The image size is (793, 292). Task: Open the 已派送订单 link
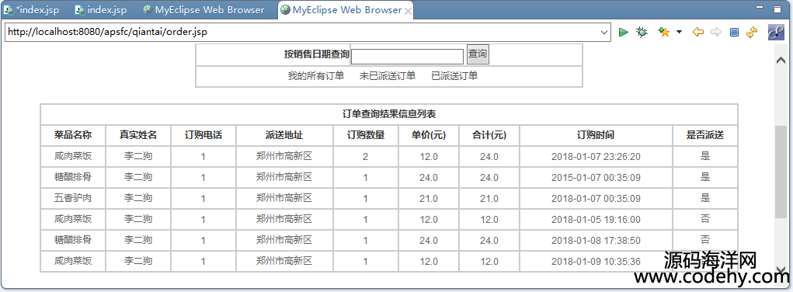click(454, 76)
